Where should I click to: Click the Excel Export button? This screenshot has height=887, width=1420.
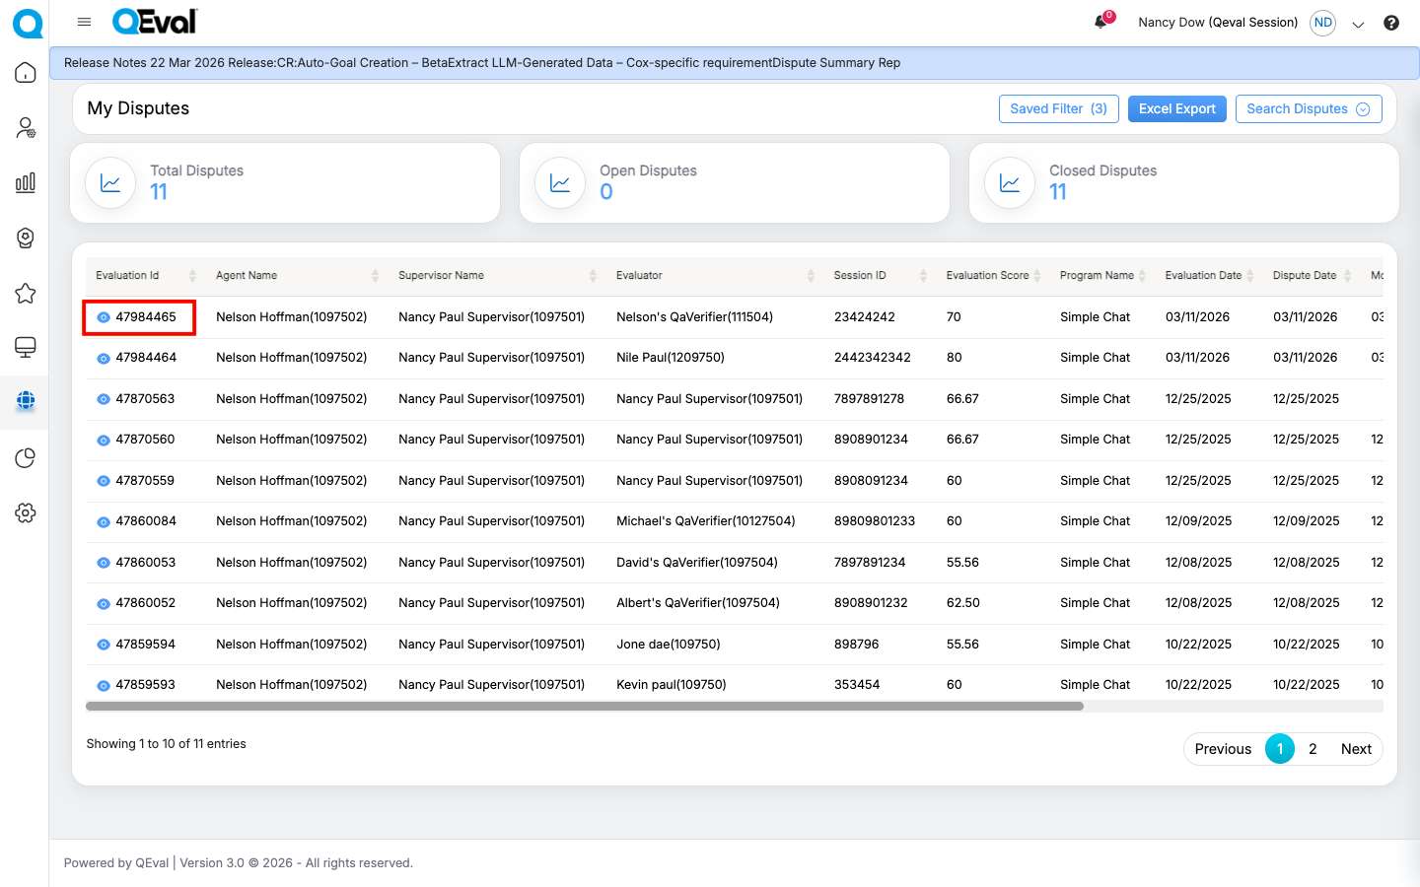1176,109
